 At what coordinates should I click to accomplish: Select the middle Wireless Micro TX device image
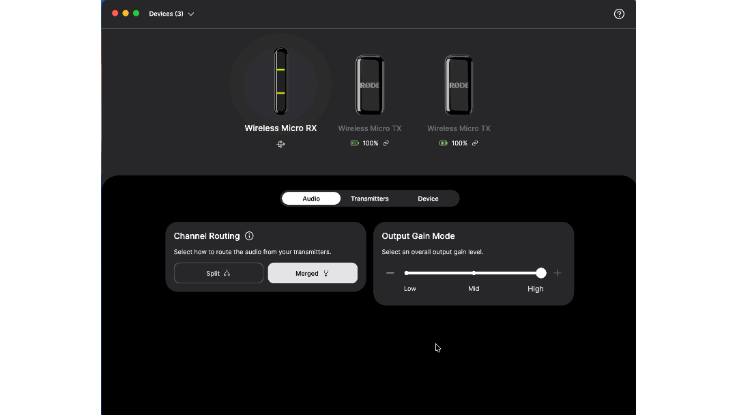click(369, 85)
